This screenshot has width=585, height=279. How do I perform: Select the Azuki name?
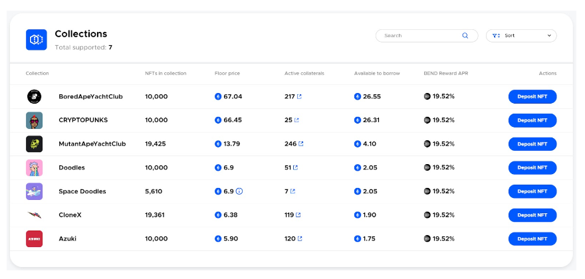coord(68,238)
